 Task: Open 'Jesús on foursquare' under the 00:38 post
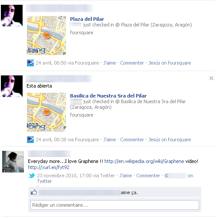click(x=169, y=140)
